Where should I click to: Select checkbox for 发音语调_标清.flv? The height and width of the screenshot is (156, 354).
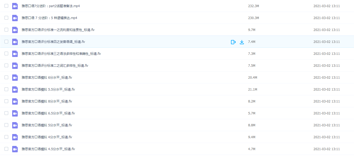[6, 42]
